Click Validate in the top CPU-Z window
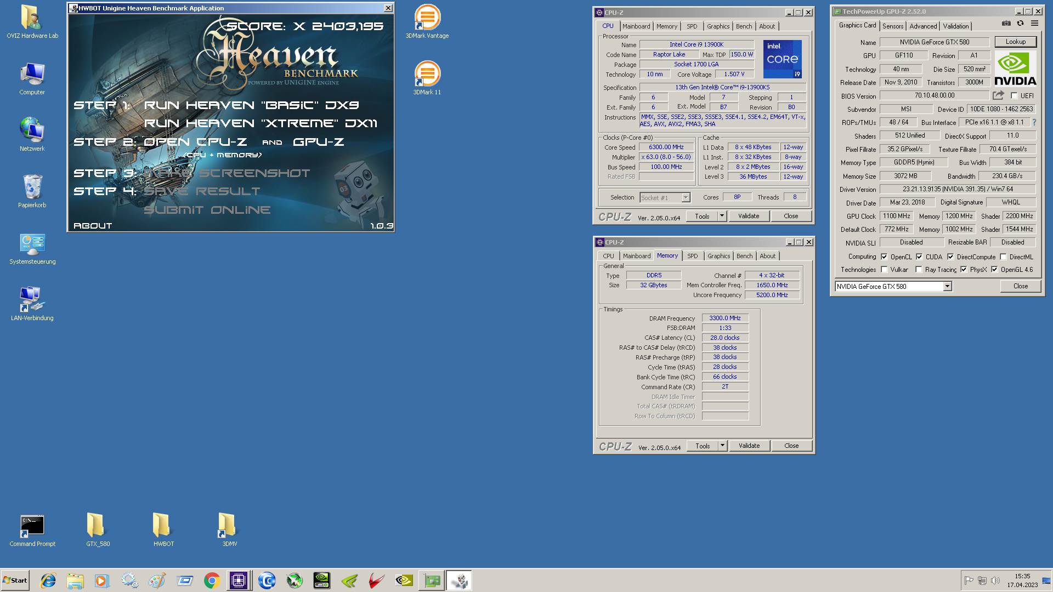1053x592 pixels. pyautogui.click(x=749, y=216)
